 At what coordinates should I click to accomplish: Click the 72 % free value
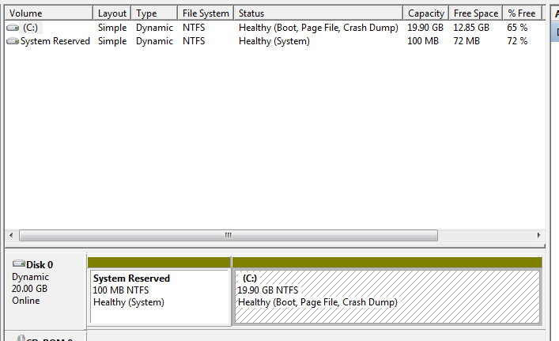[x=517, y=41]
